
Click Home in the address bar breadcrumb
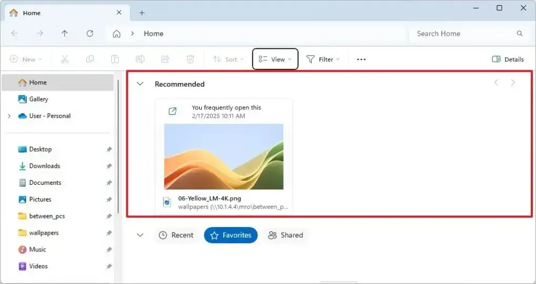point(153,34)
